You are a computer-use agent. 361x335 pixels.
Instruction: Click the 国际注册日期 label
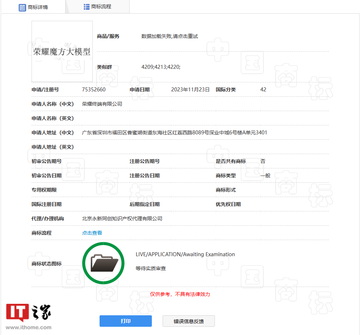tap(47, 204)
